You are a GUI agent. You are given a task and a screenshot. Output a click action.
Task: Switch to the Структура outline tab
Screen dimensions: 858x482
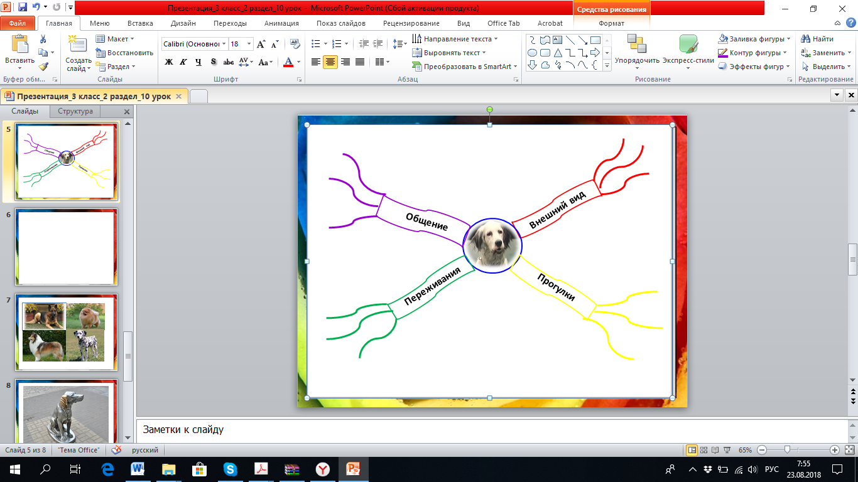pyautogui.click(x=75, y=111)
